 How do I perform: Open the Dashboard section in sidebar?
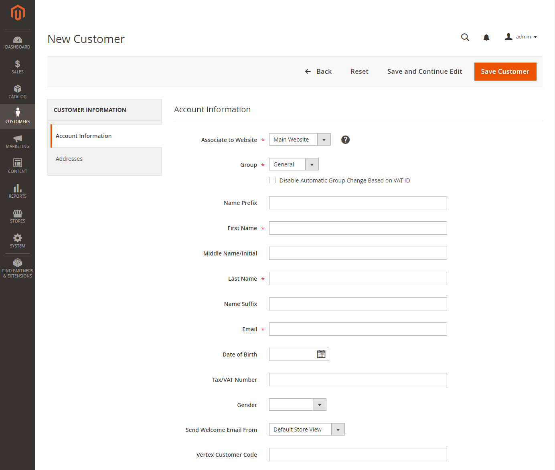pos(18,43)
